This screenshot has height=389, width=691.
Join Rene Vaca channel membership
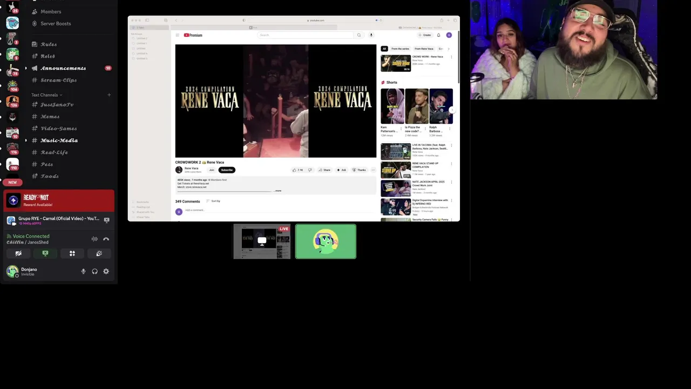[212, 170]
